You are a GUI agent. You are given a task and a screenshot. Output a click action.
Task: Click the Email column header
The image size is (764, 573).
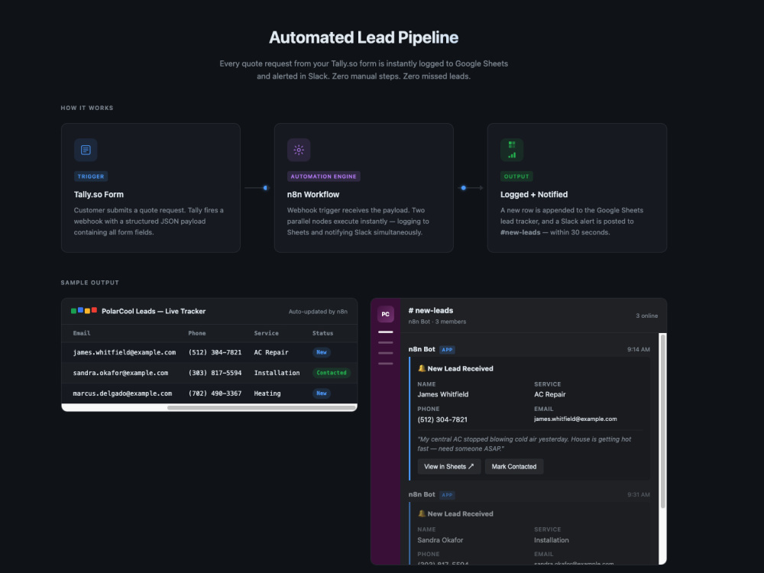[82, 333]
